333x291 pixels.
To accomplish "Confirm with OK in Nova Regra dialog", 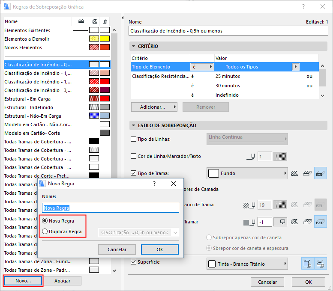I will 160,249.
